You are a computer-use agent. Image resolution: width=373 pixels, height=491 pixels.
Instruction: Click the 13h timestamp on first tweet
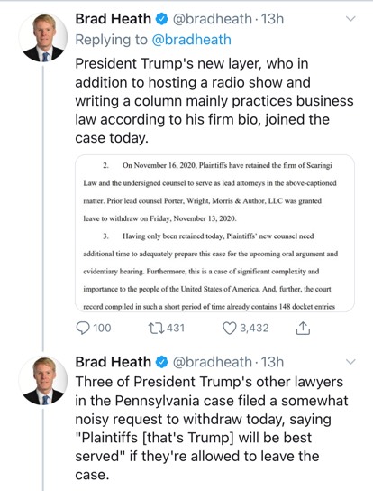(x=272, y=19)
